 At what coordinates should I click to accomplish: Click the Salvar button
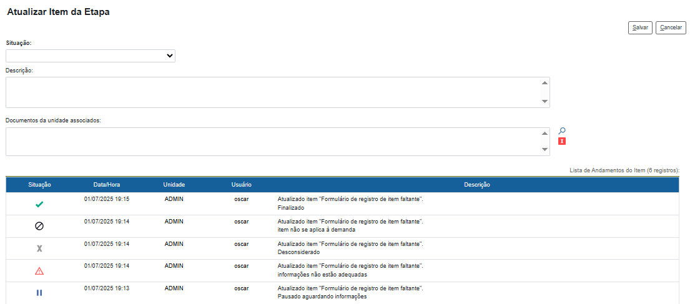(640, 27)
